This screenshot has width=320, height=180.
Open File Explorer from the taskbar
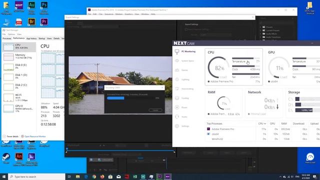click(78, 176)
